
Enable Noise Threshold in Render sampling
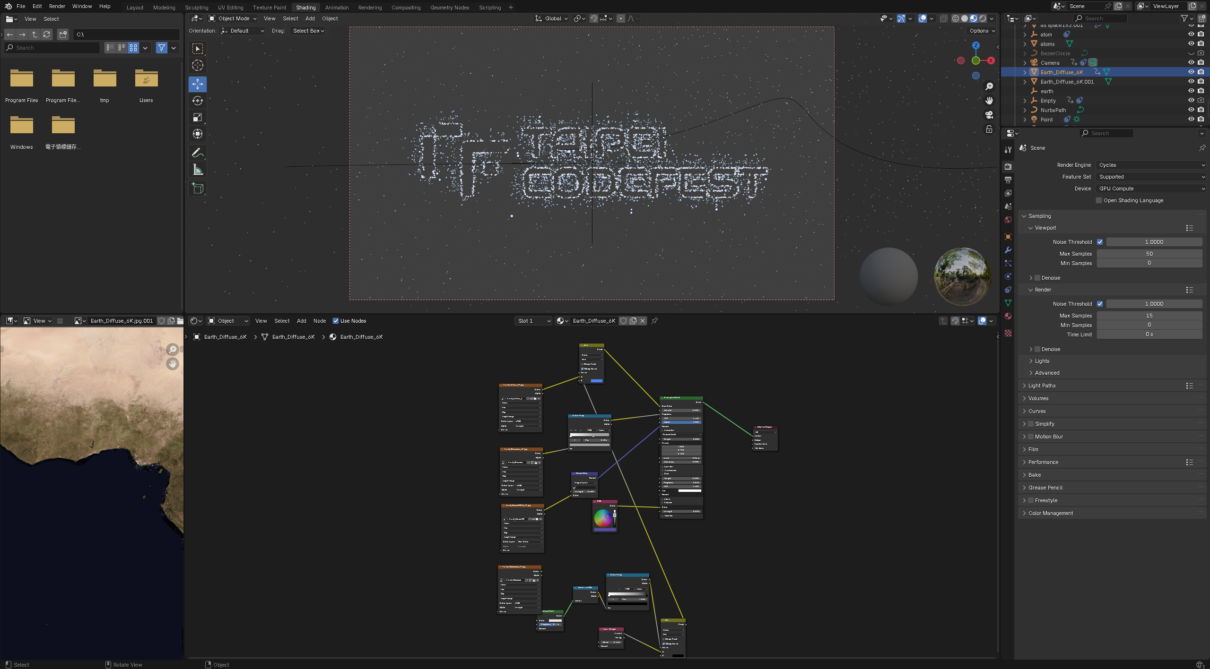(x=1100, y=303)
